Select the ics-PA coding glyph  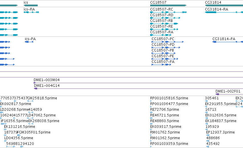pyautogui.click(x=29, y=42)
